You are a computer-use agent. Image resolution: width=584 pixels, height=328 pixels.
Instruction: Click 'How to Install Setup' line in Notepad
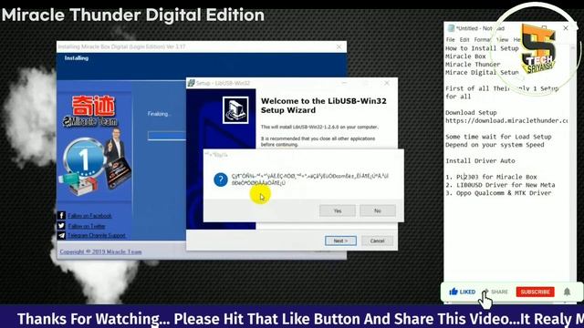coord(482,48)
